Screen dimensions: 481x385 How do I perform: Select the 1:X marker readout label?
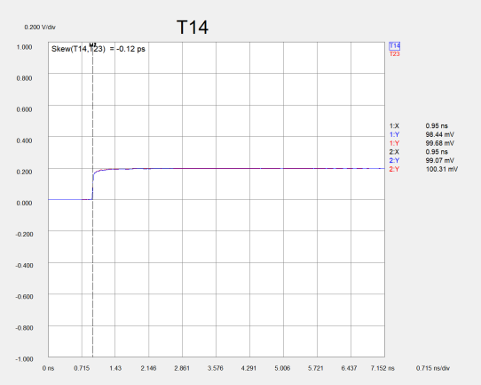click(x=394, y=126)
